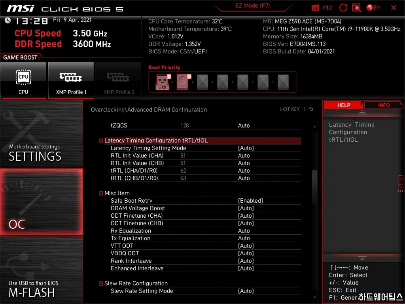Collapse Latency Timing Configuration tRTL/tIOL section
This screenshot has height=304, width=405.
[x=101, y=141]
